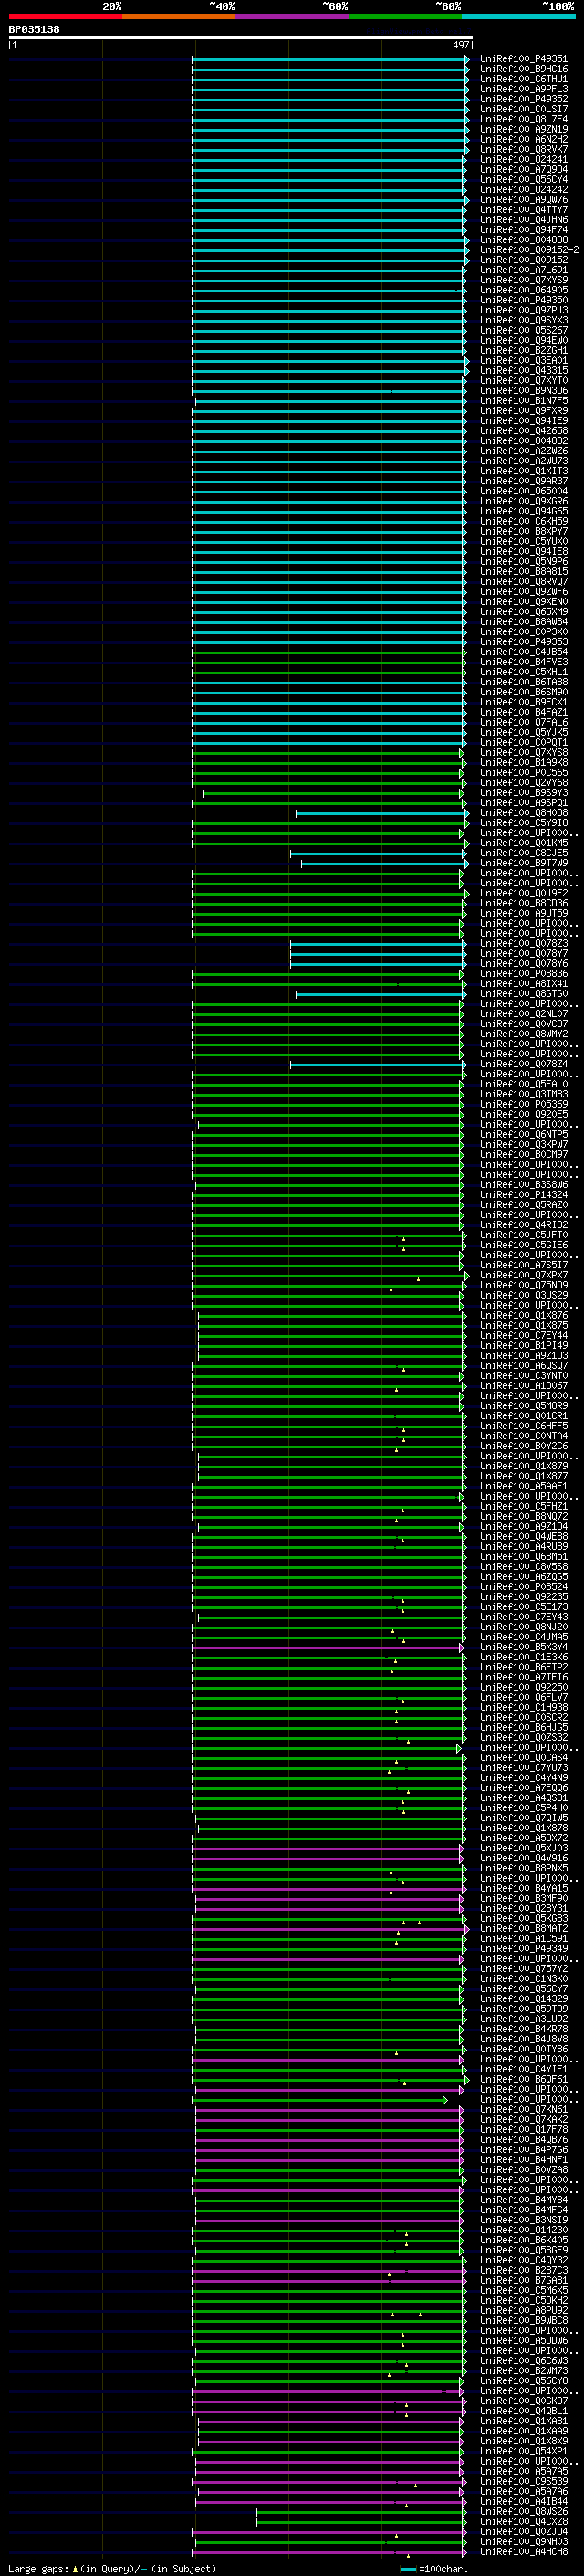584x2576 pixels.
Task: Select the query name BP035138
Action: coord(34,29)
